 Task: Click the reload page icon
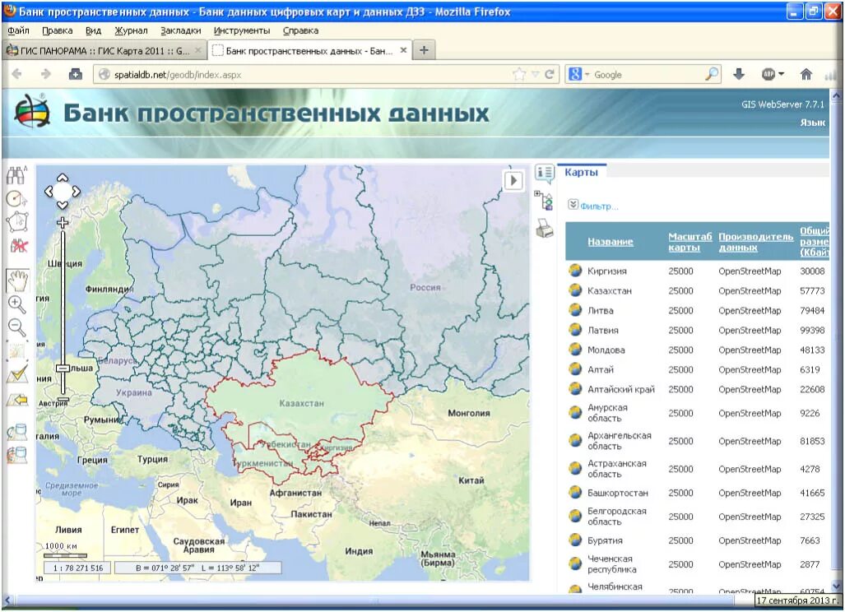point(549,74)
